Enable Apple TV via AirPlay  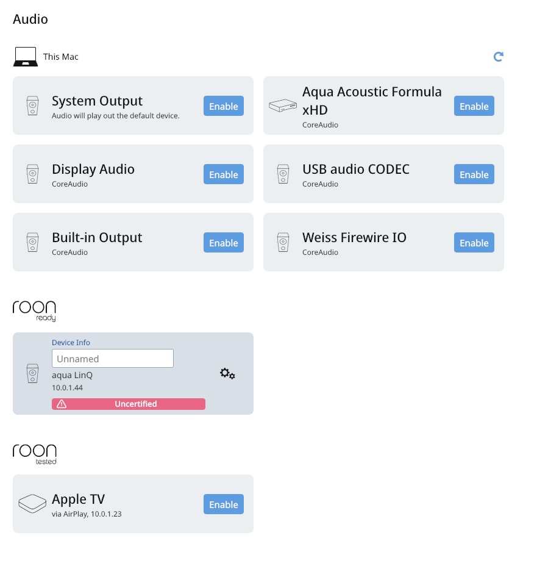pos(223,504)
